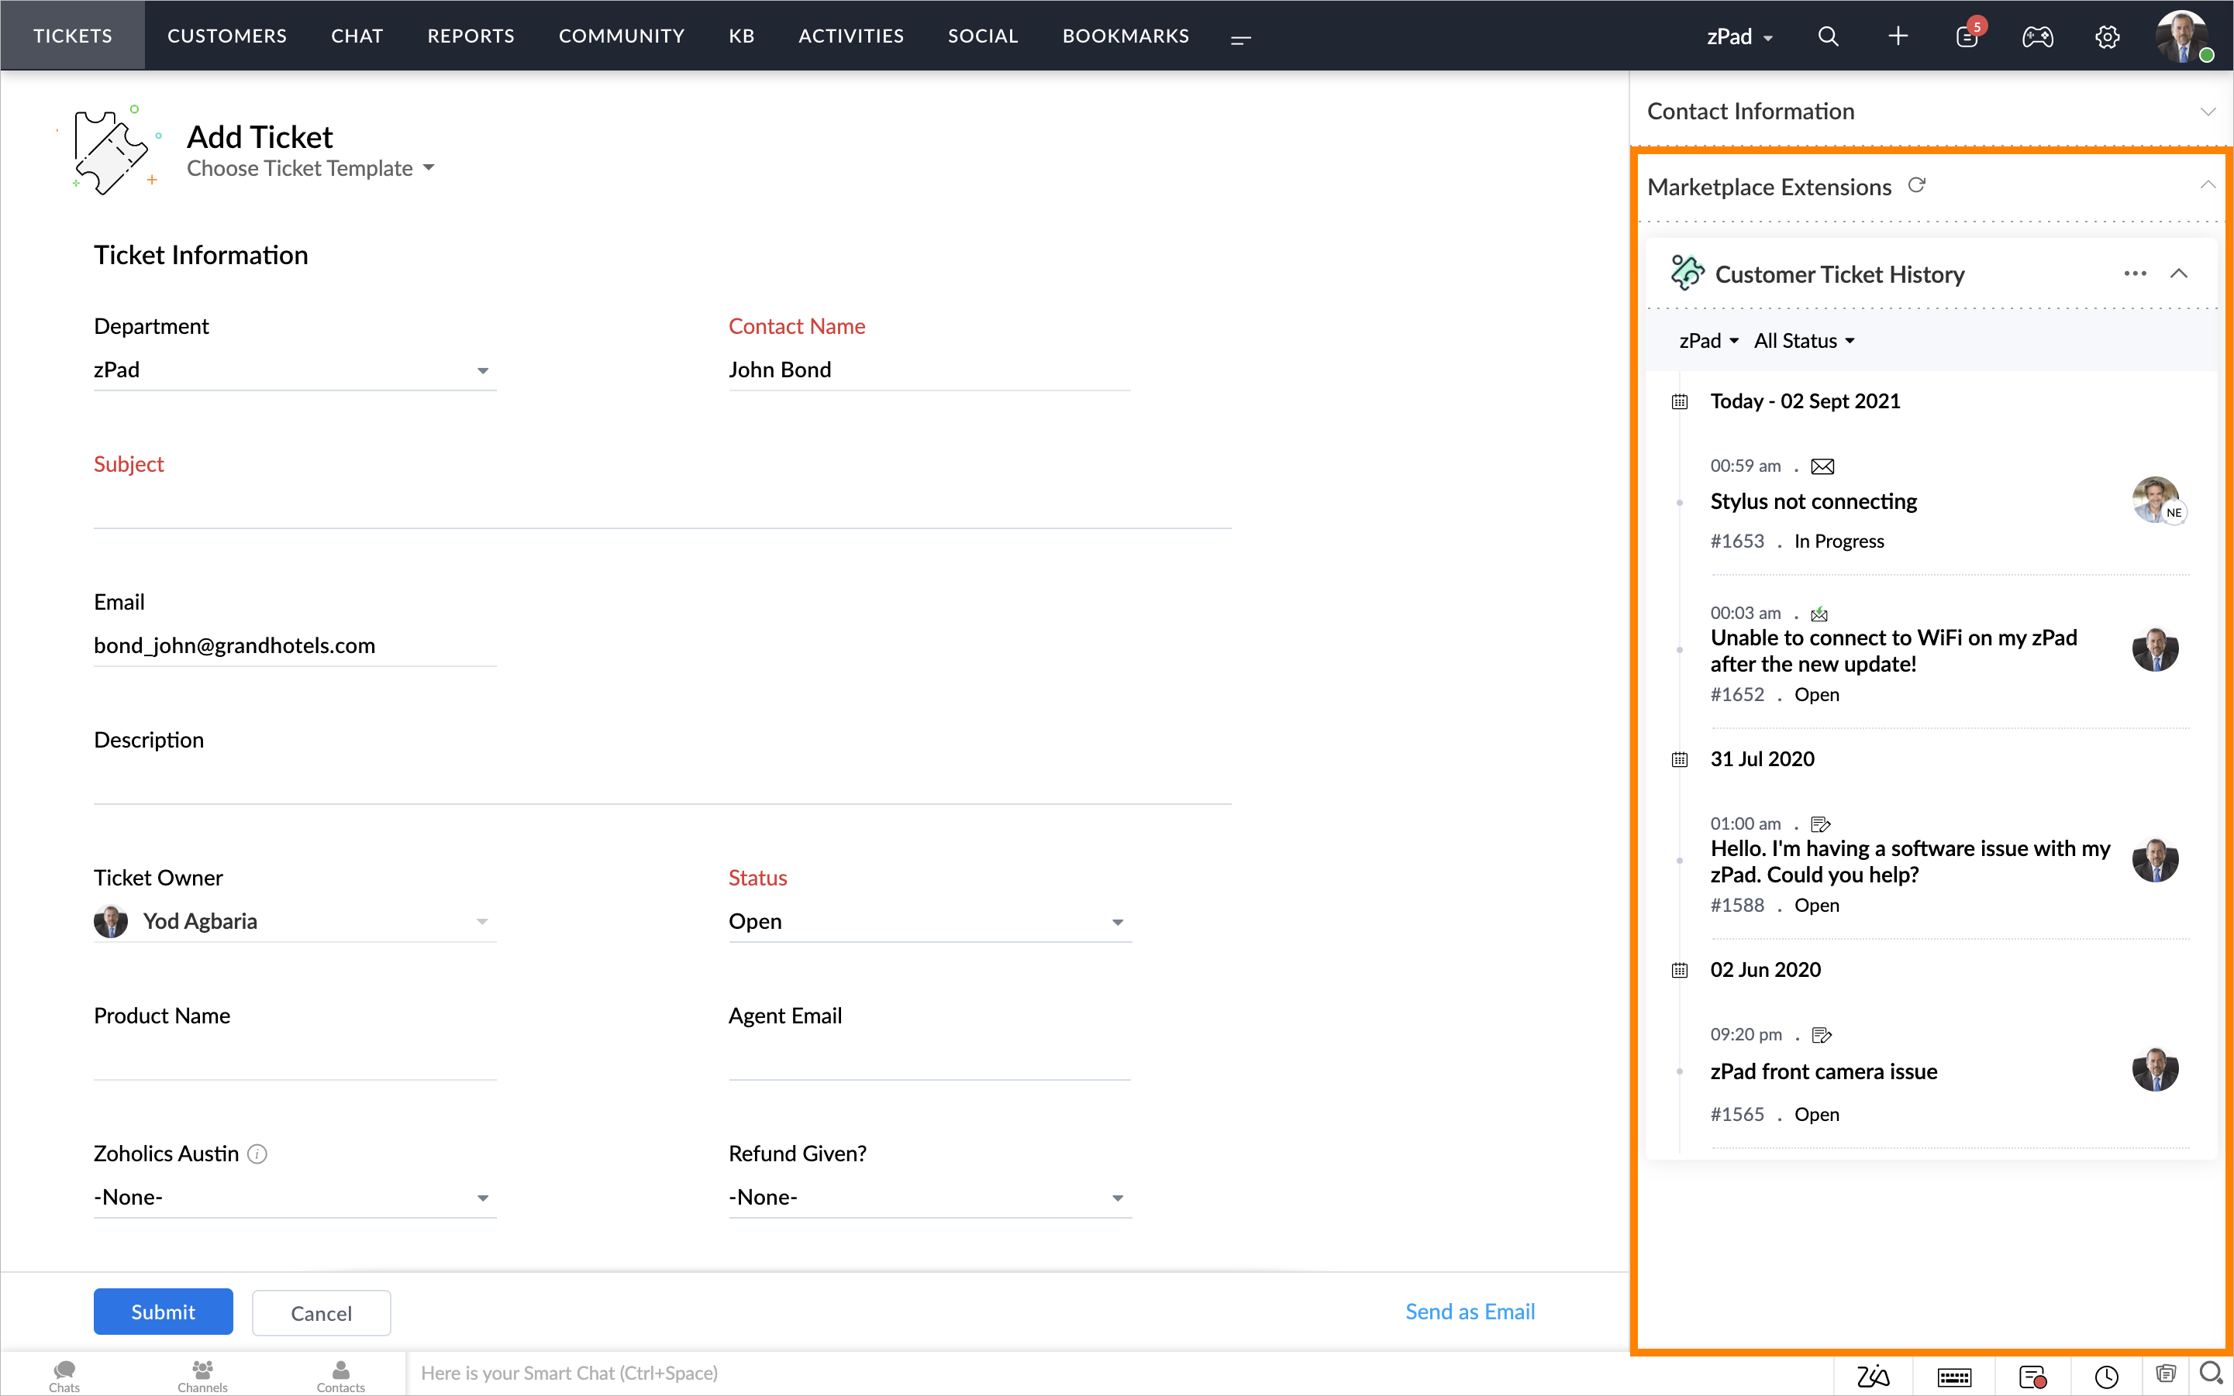
Task: Open the Zia assistant icon
Action: tap(1873, 1377)
